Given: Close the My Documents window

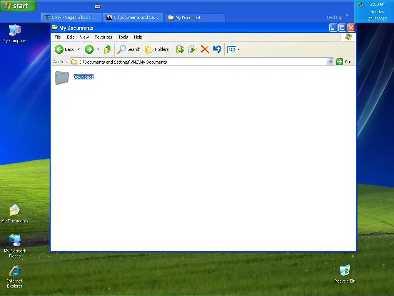Looking at the screenshot, I should point(351,28).
